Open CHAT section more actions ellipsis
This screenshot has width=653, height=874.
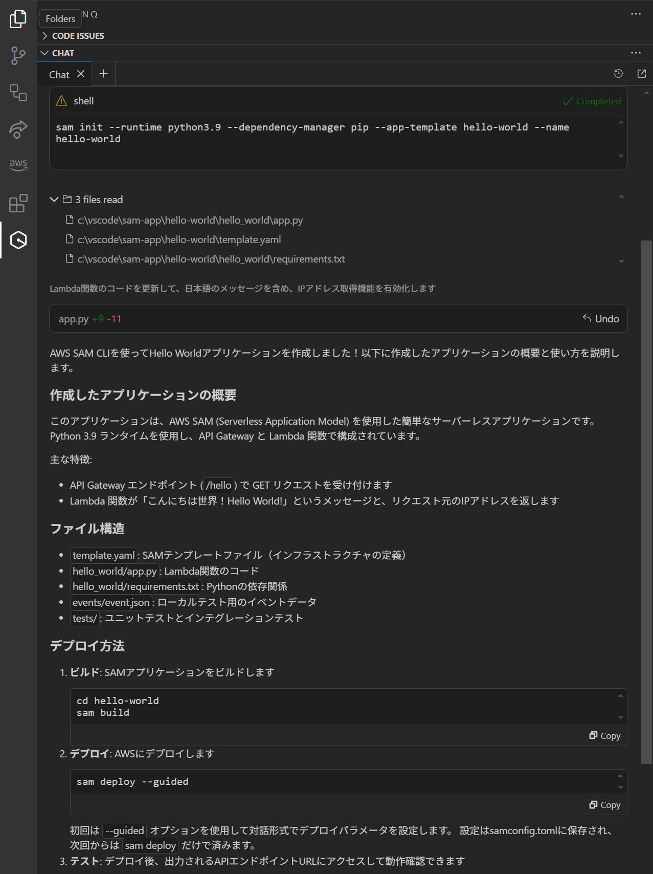point(636,53)
